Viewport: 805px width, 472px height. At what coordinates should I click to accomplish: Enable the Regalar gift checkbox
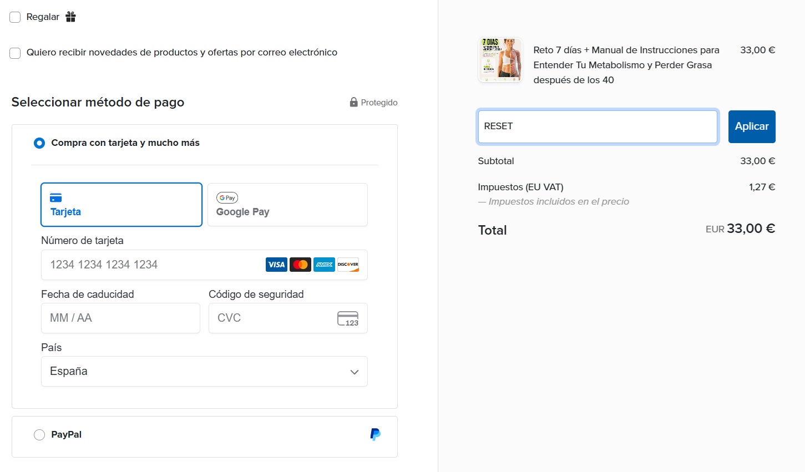coord(15,17)
